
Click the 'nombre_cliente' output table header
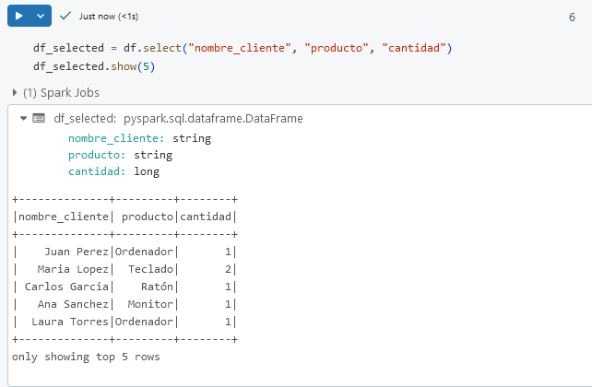(x=62, y=217)
